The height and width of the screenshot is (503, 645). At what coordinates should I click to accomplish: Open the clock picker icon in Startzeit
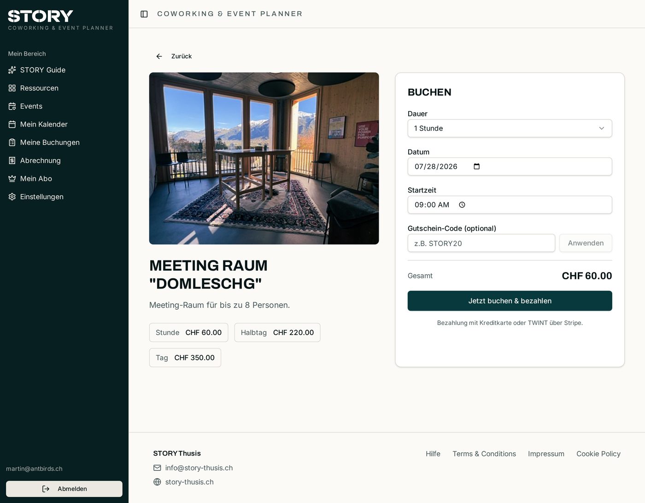pyautogui.click(x=462, y=205)
